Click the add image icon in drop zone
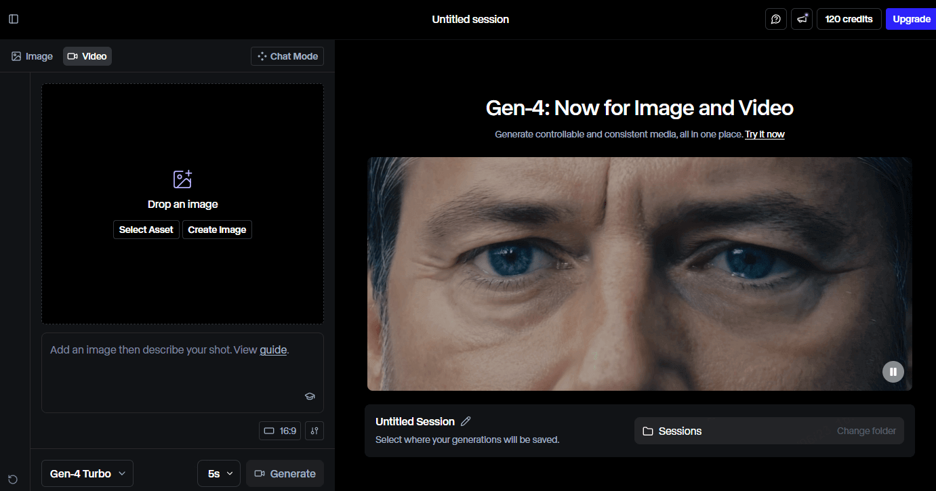The height and width of the screenshot is (491, 936). pyautogui.click(x=182, y=179)
